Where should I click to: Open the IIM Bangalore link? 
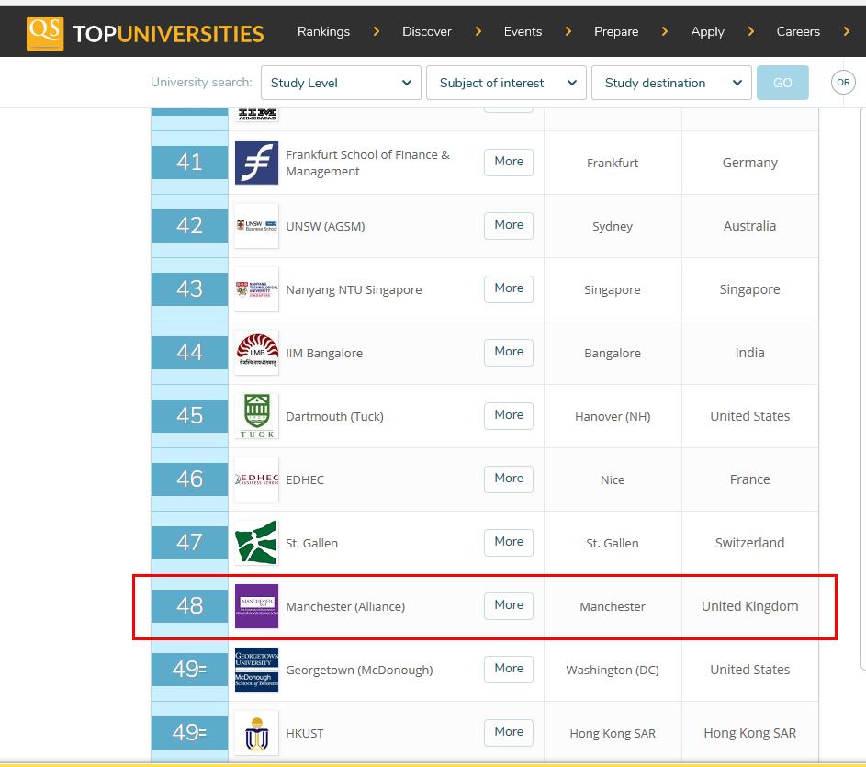(324, 353)
